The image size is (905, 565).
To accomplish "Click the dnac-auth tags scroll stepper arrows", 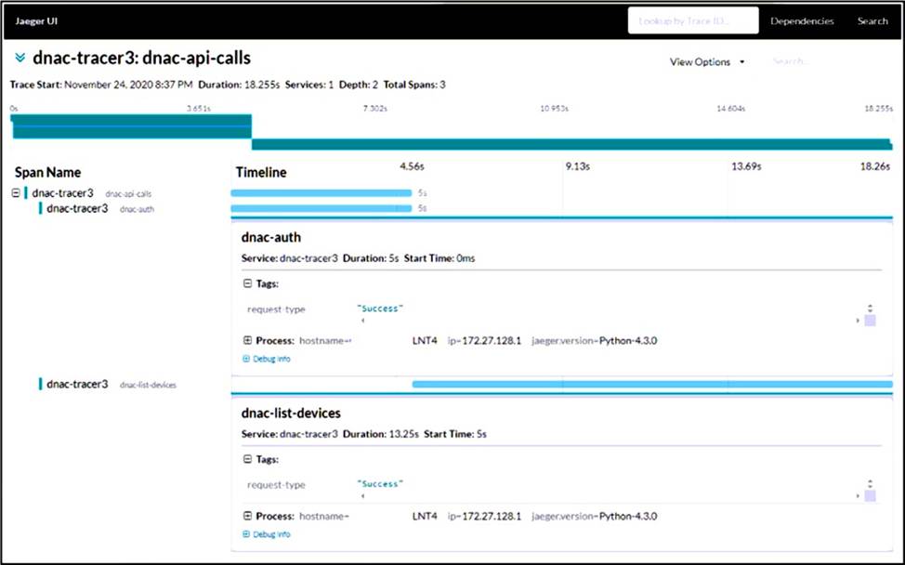I will coord(870,309).
